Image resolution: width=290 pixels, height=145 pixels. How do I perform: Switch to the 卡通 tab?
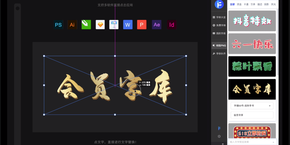246,4
